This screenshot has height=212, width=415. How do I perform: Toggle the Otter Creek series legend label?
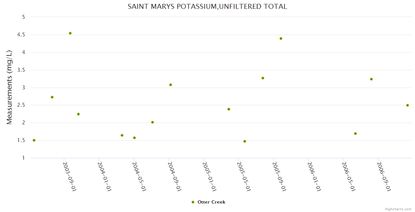(x=211, y=202)
